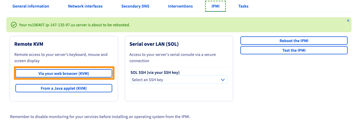Click the disable monitoring reminder text
356x130 pixels.
click(100, 117)
